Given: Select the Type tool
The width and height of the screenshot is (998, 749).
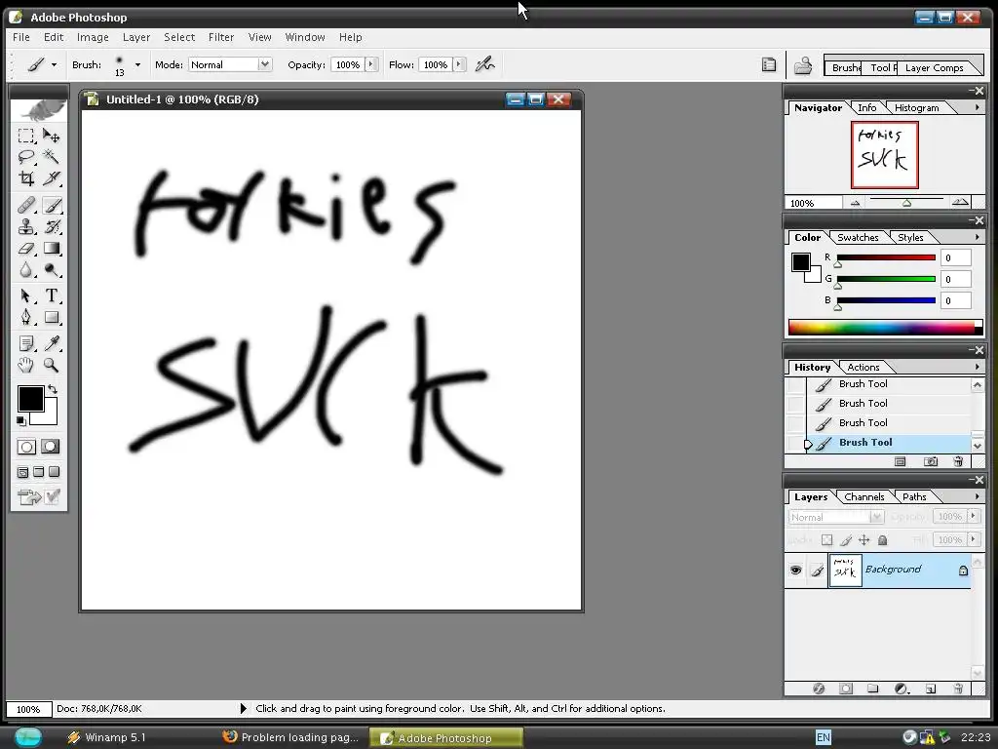Looking at the screenshot, I should (x=52, y=296).
